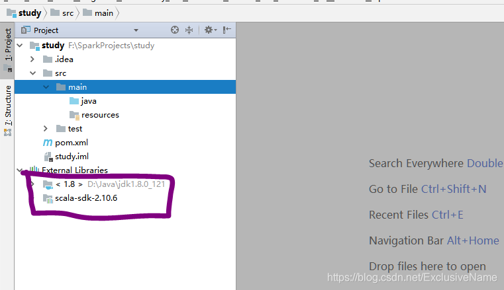This screenshot has height=290, width=504.
Task: Click the Go to File Ctrl+Shift+N hint
Action: click(427, 189)
